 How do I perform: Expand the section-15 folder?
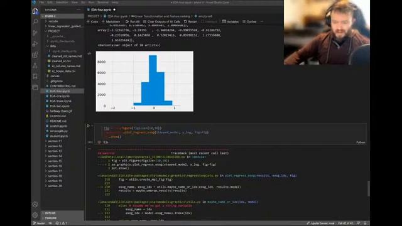click(63, 161)
